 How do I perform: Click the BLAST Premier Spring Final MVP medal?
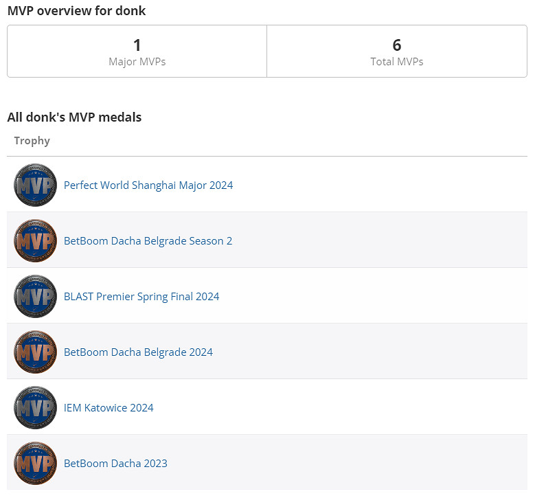point(35,296)
